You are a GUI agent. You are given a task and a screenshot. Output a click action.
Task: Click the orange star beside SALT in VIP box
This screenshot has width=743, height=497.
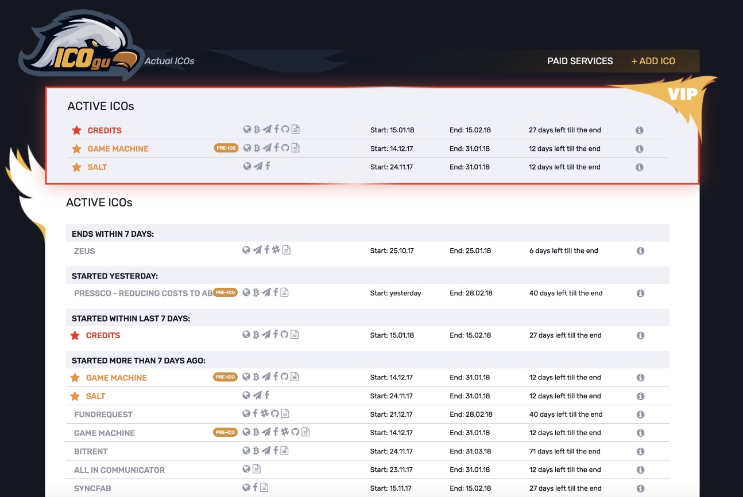click(x=76, y=167)
